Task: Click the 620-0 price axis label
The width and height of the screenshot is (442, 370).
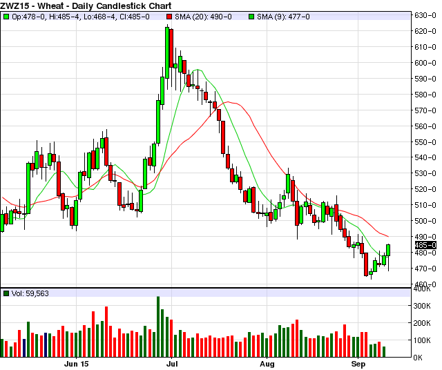Action: click(x=425, y=31)
